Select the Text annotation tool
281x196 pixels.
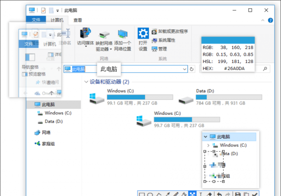tap(201, 194)
